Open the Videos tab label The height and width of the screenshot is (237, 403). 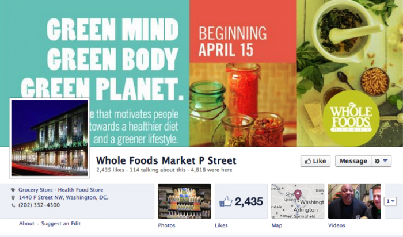pos(336,225)
